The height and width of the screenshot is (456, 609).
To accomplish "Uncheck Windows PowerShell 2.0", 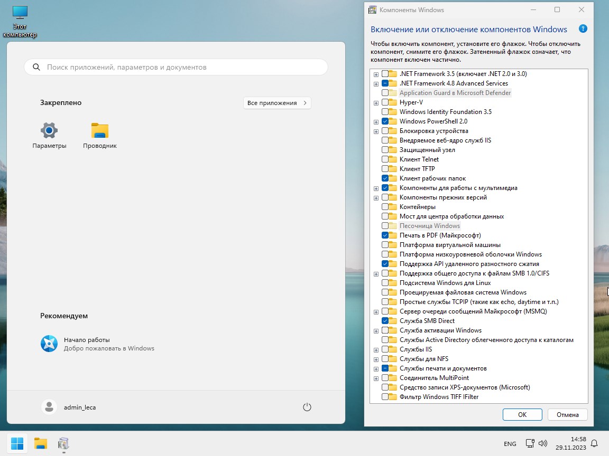I will [x=385, y=121].
